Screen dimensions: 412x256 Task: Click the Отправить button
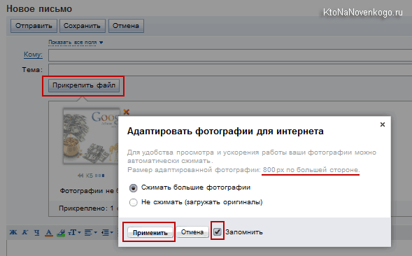point(34,26)
